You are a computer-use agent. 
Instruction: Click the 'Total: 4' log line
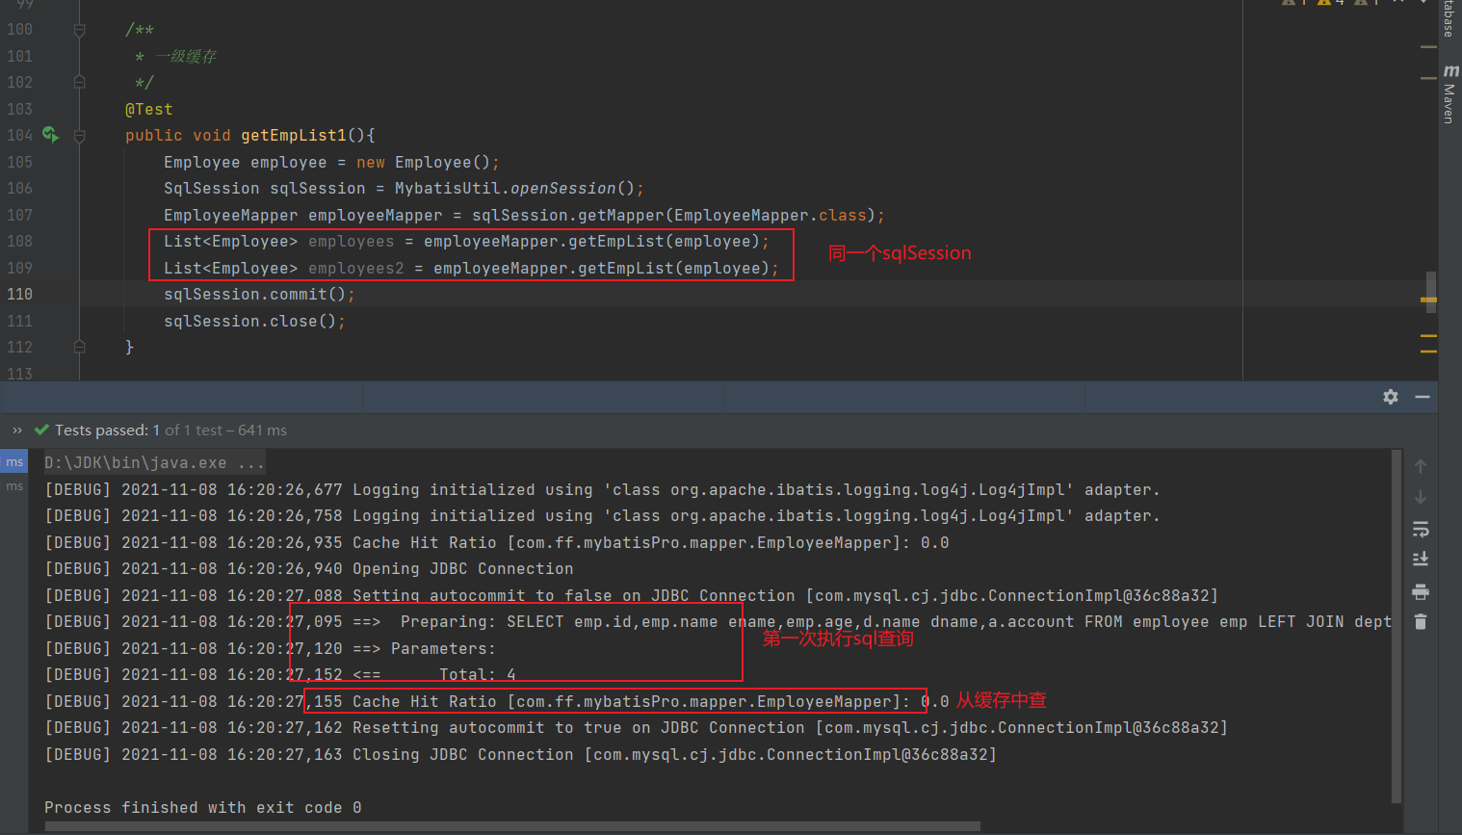pos(280,675)
